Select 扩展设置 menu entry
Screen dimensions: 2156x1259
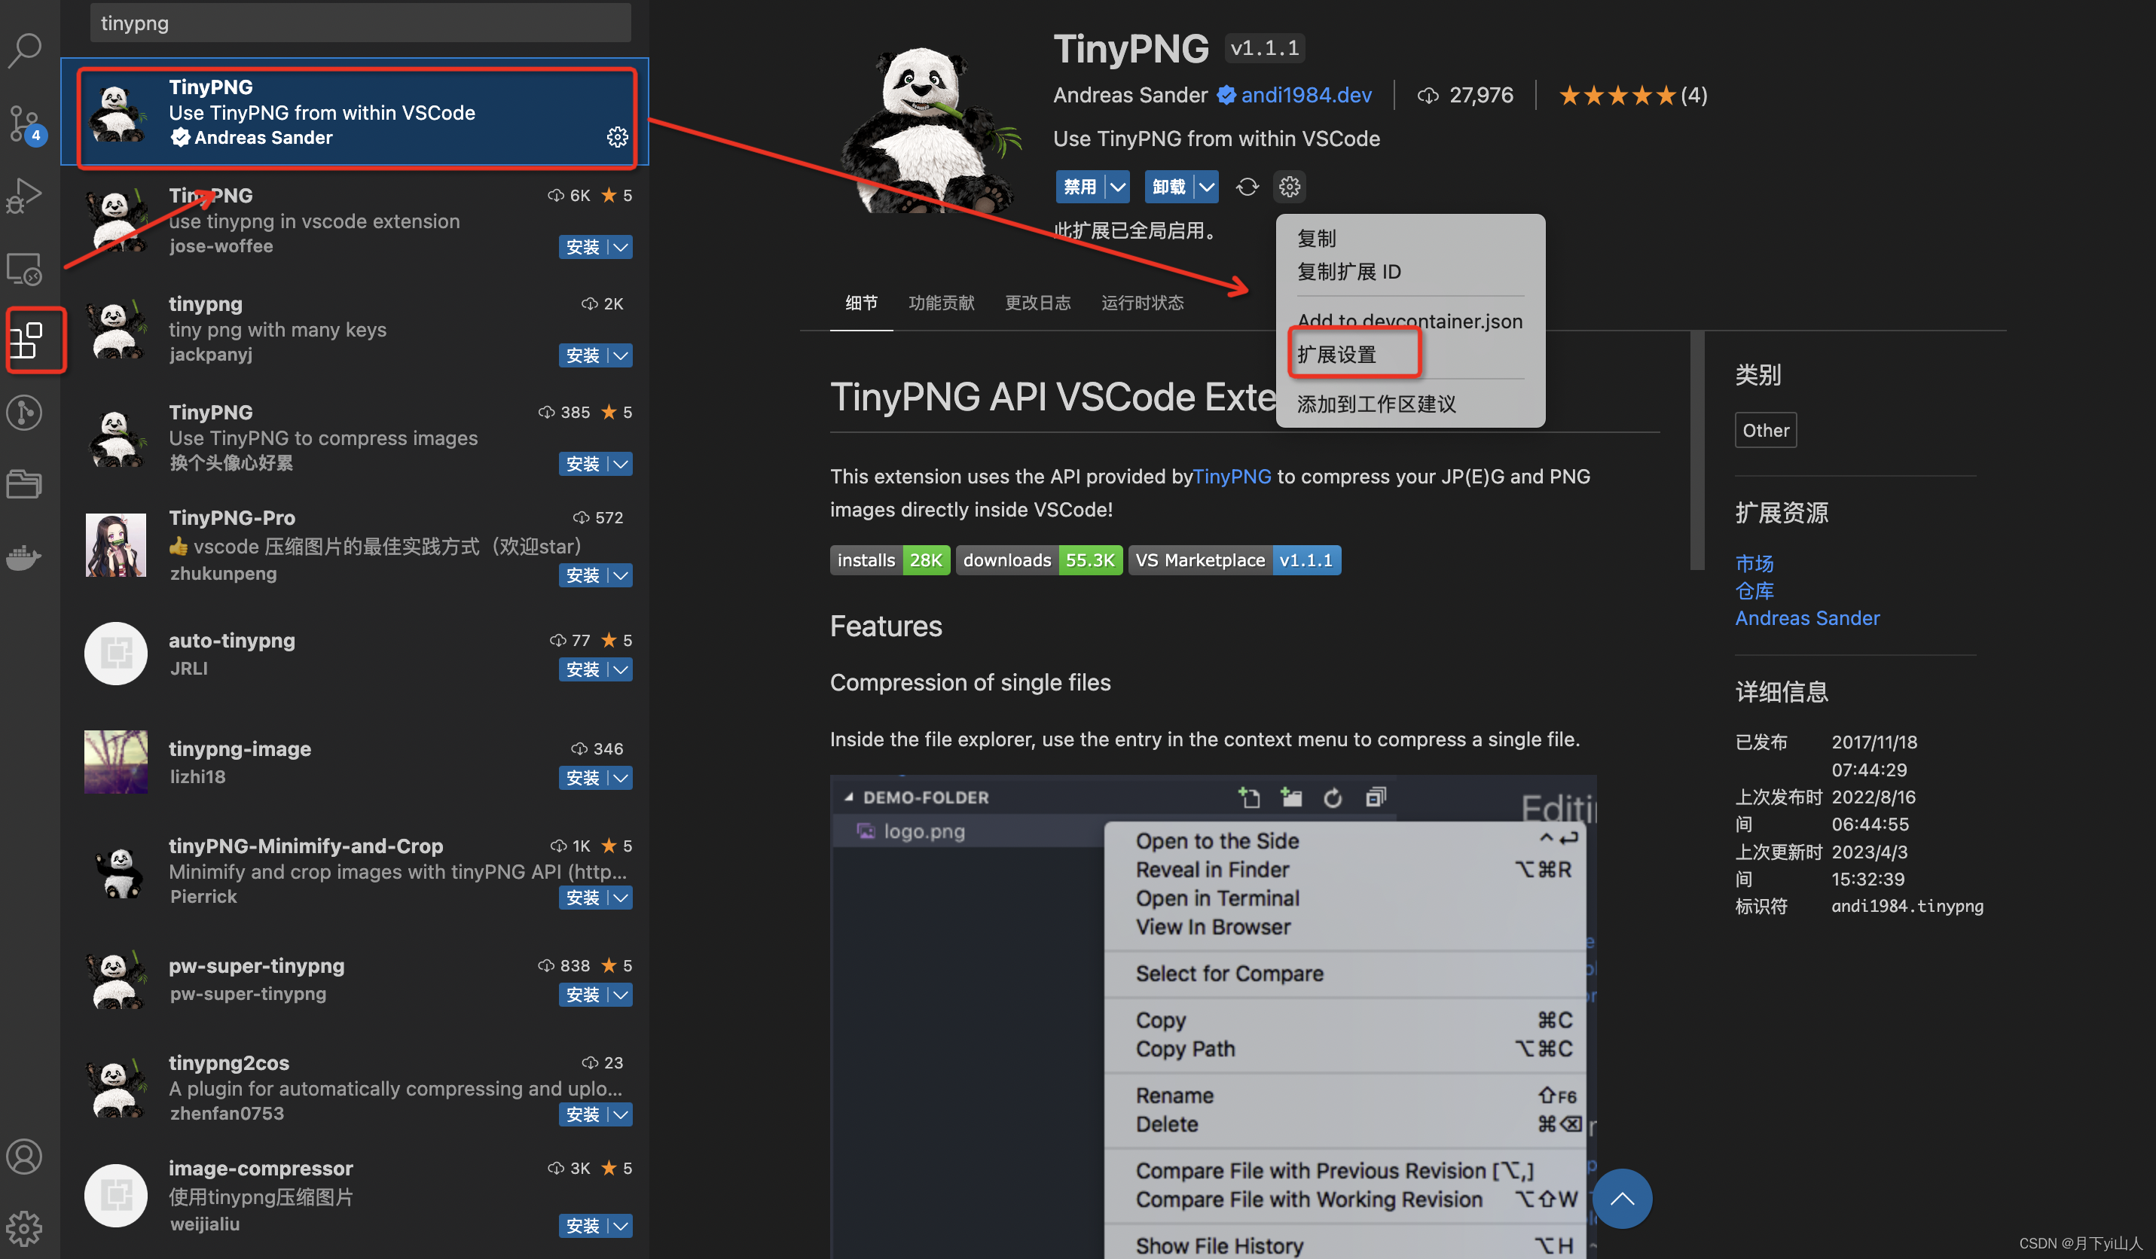[x=1410, y=355]
